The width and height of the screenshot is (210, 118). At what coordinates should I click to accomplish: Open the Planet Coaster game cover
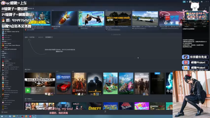tap(126, 83)
